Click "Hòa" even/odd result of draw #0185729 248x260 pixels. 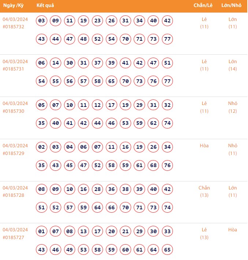pos(204,146)
